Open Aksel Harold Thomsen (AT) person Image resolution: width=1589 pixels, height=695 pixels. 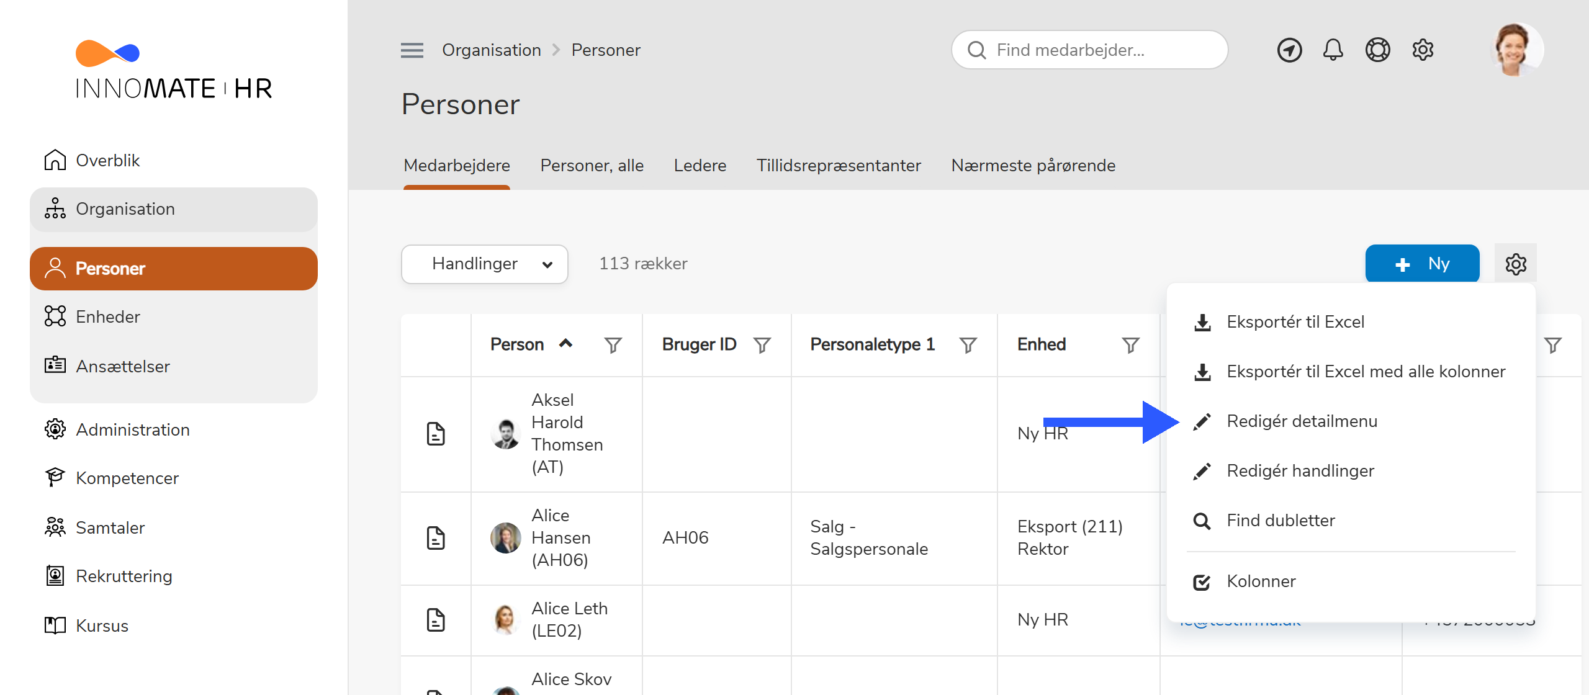pyautogui.click(x=567, y=434)
